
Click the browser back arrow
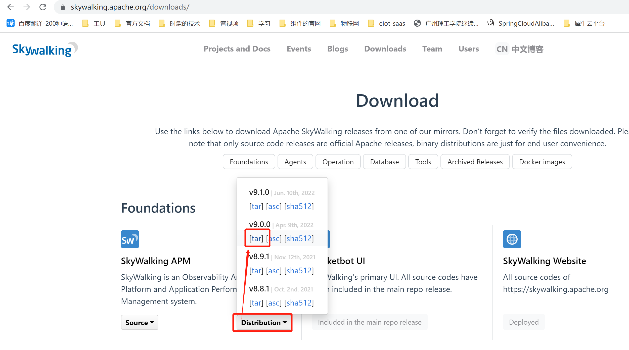coord(11,7)
